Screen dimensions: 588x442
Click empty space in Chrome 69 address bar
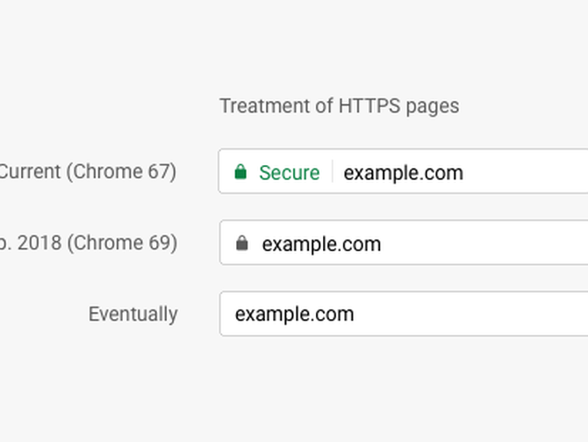(484, 243)
